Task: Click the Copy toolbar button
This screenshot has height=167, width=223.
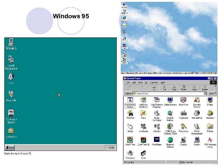Action: (174, 88)
